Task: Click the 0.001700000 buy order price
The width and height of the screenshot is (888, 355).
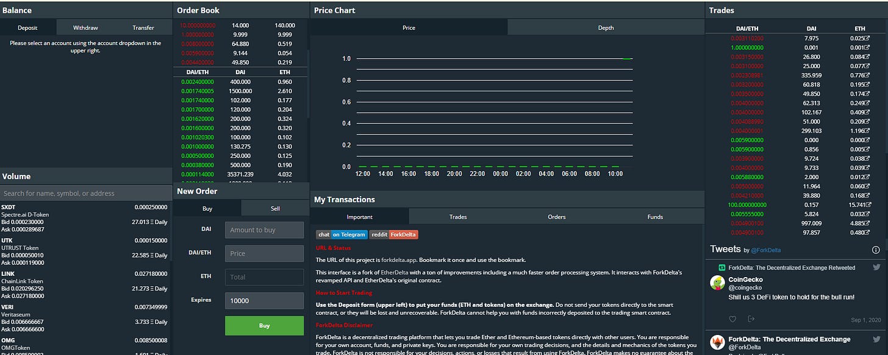Action: coord(198,109)
